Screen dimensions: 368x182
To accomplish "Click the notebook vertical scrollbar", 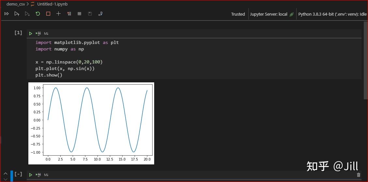I will coord(366,60).
